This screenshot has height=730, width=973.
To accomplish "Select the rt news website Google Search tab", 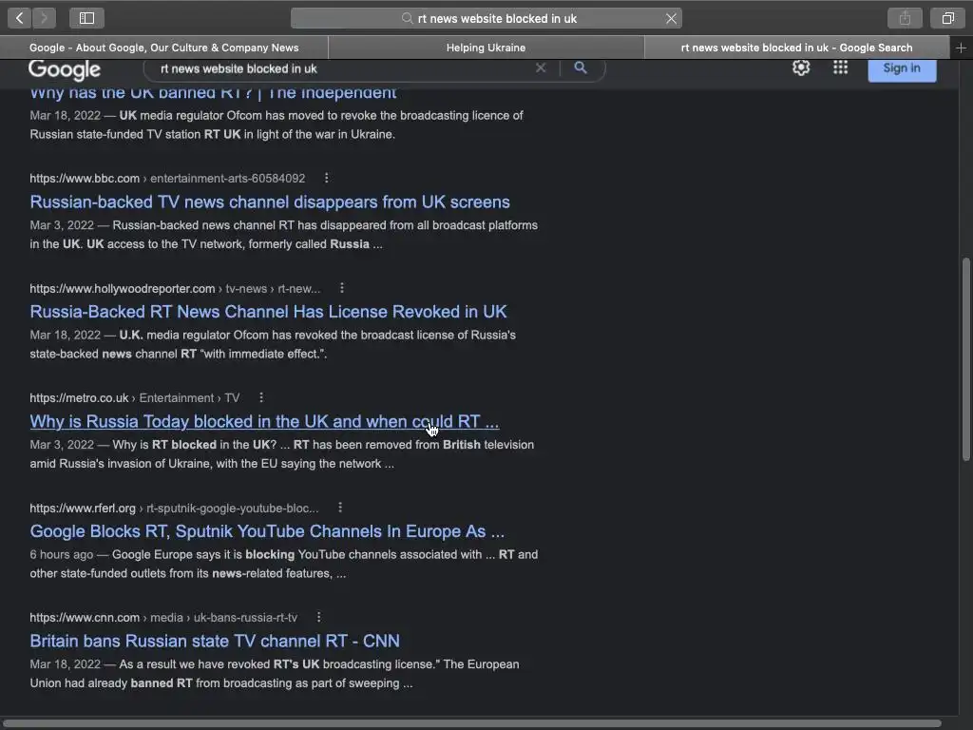I will pos(797,48).
